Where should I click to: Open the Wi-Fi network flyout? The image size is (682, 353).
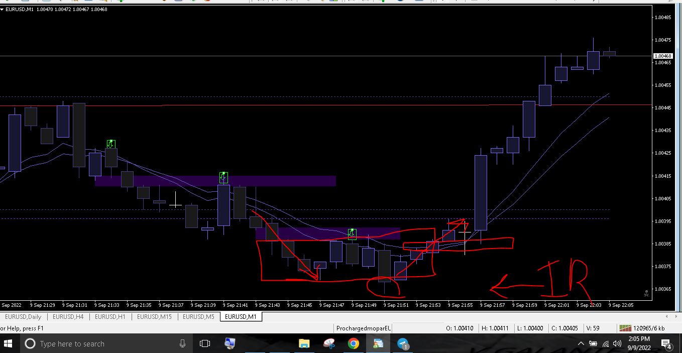pos(606,344)
